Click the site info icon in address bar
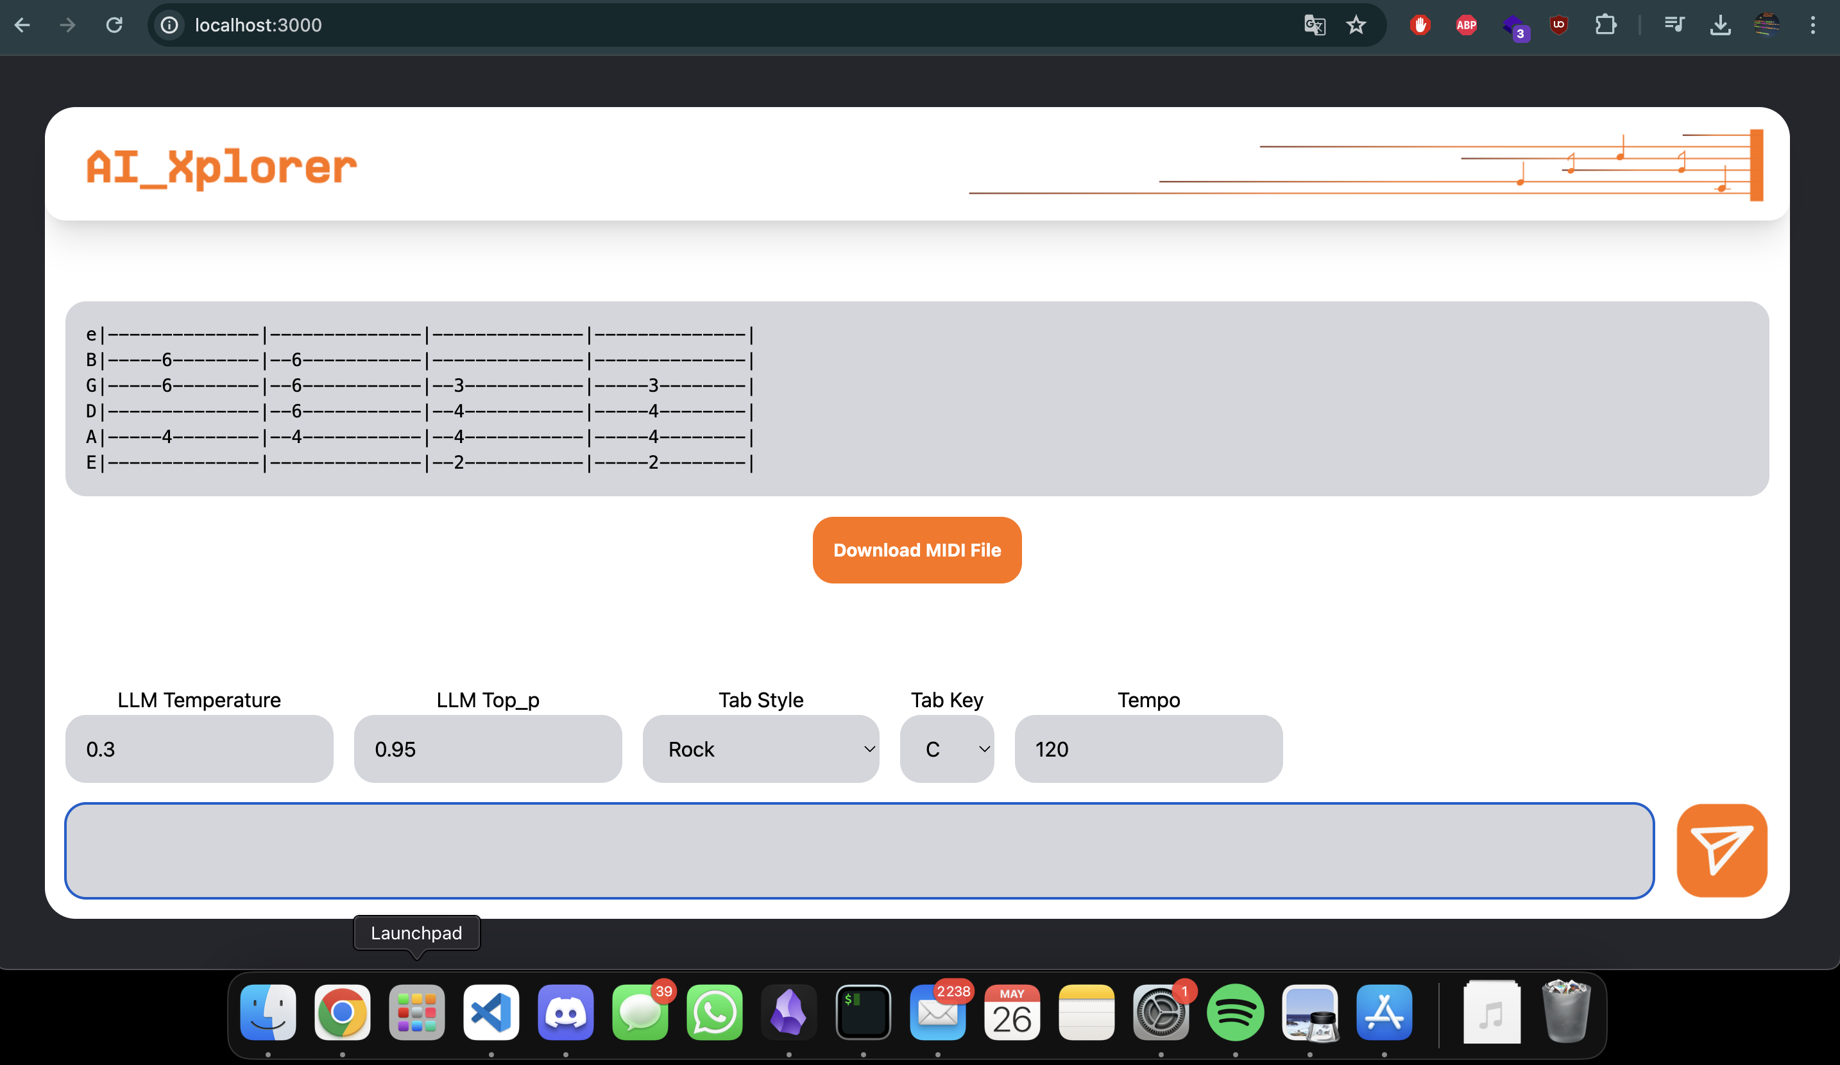The image size is (1840, 1065). pos(169,24)
